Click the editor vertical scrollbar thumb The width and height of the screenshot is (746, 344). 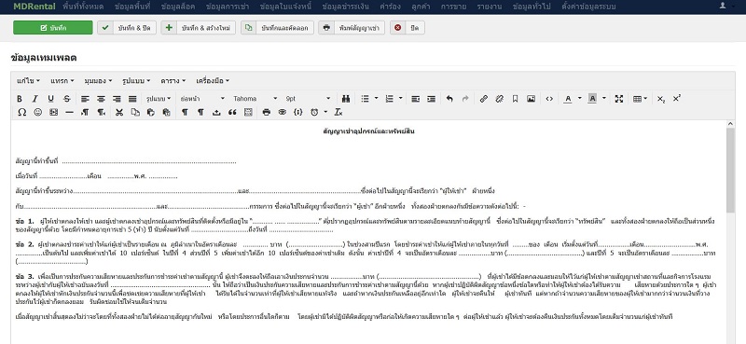click(731, 170)
